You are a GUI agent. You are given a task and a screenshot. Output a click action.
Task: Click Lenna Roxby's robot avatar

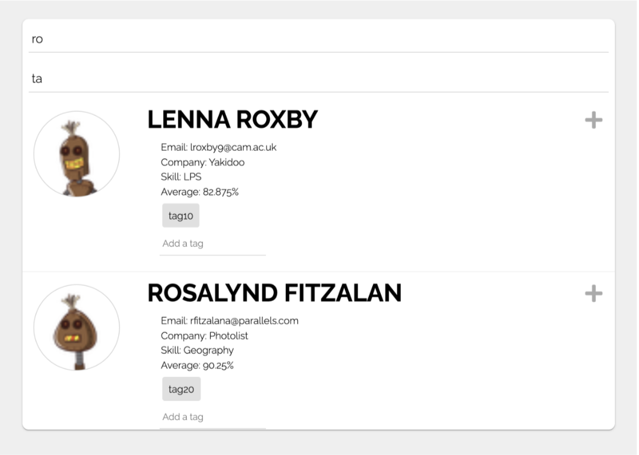click(x=77, y=154)
